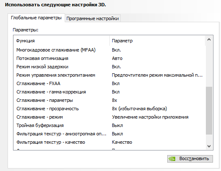Screen dimensions: 221x171
Task: Select Фильтрация текстур - анизотропная row
Action: coord(109,134)
